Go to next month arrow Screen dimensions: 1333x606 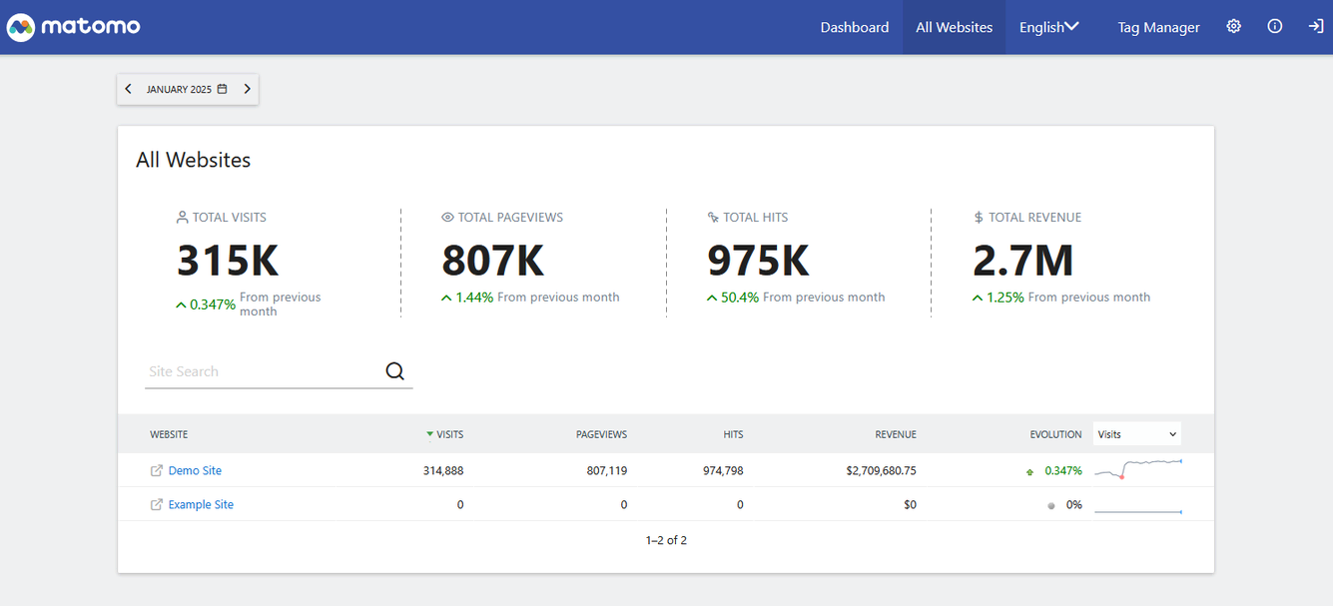pos(247,89)
